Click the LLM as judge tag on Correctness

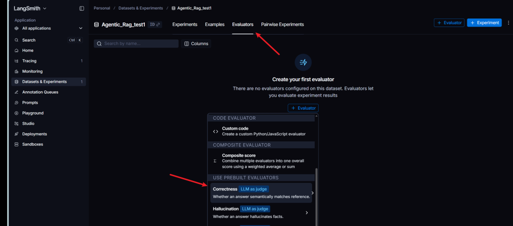(x=253, y=189)
